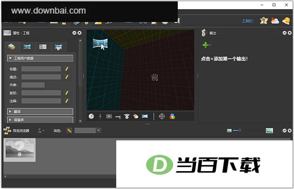Switch to the panorama properties tab

tap(27, 47)
